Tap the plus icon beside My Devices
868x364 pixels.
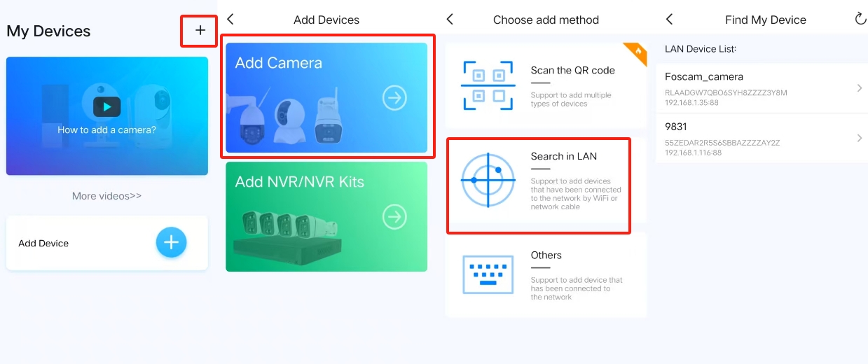pos(200,30)
